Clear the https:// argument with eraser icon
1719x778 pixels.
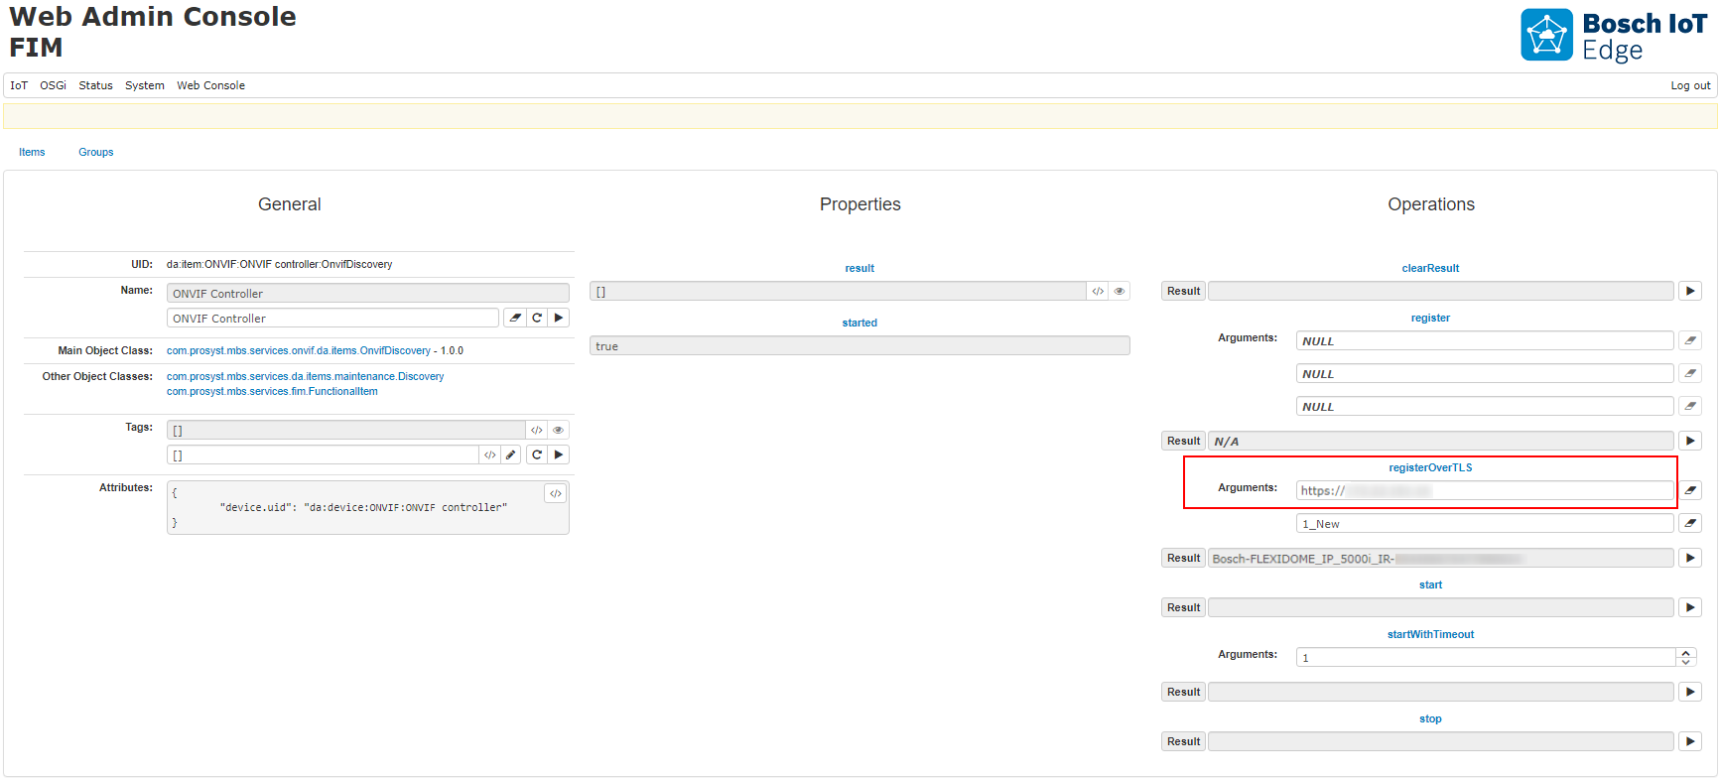[1689, 490]
